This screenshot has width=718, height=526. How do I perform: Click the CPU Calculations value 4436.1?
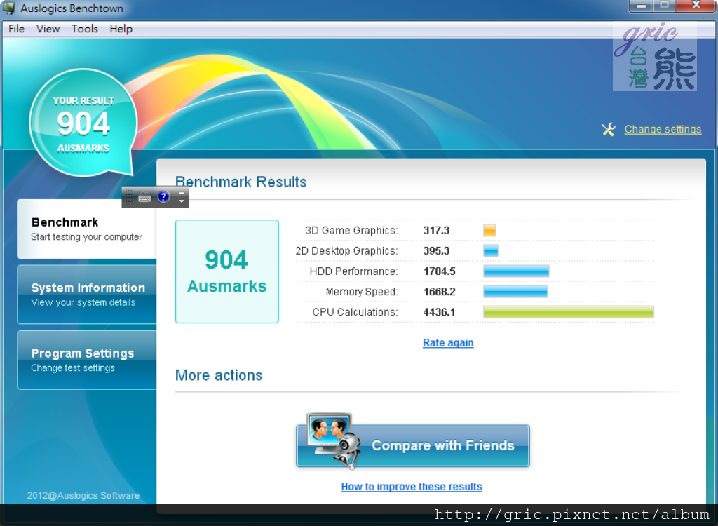tap(440, 313)
